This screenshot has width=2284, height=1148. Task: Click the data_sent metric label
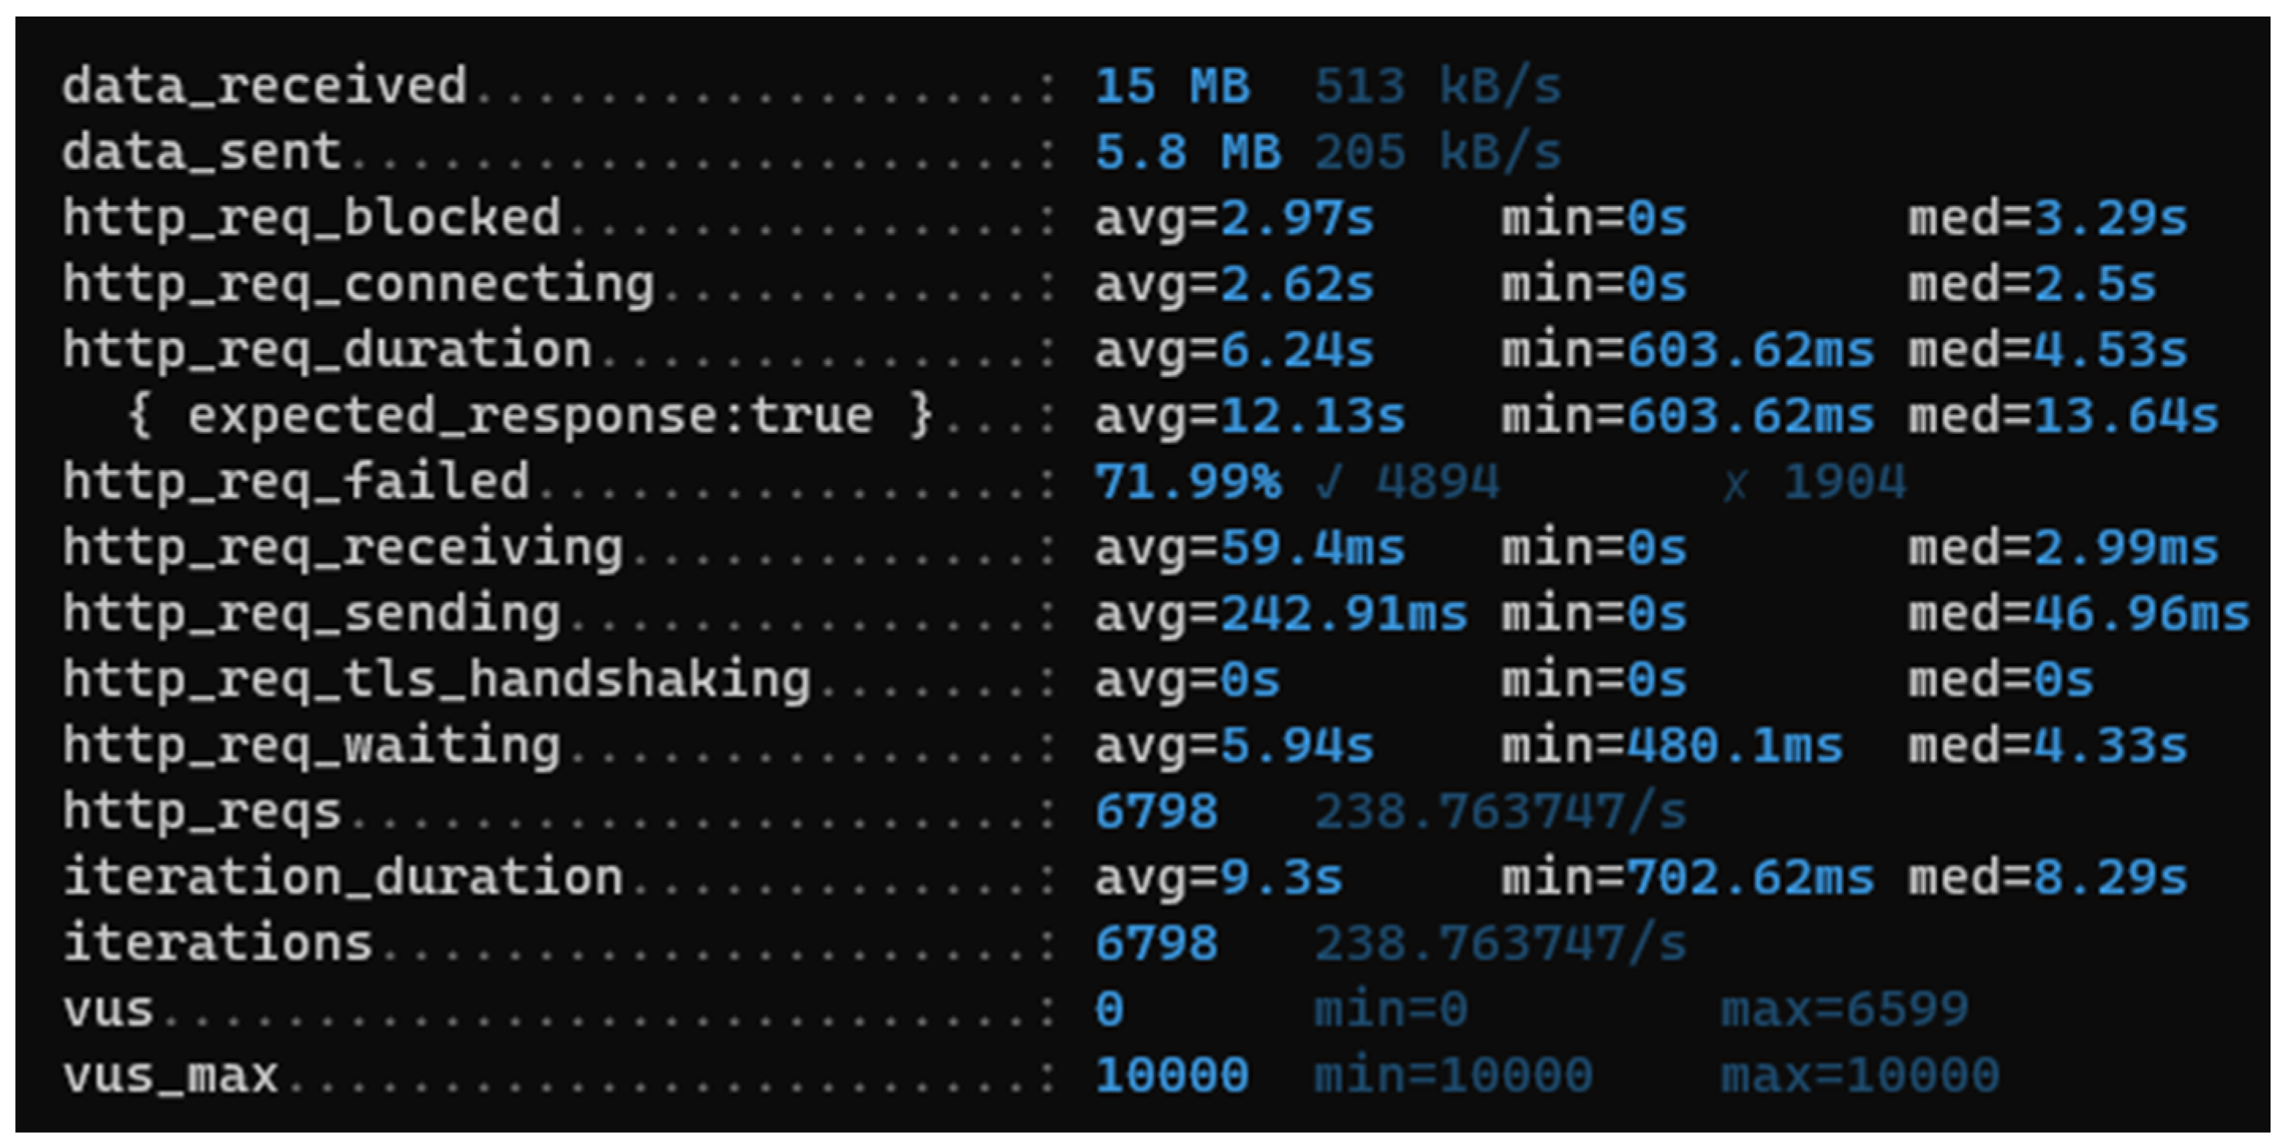[202, 152]
